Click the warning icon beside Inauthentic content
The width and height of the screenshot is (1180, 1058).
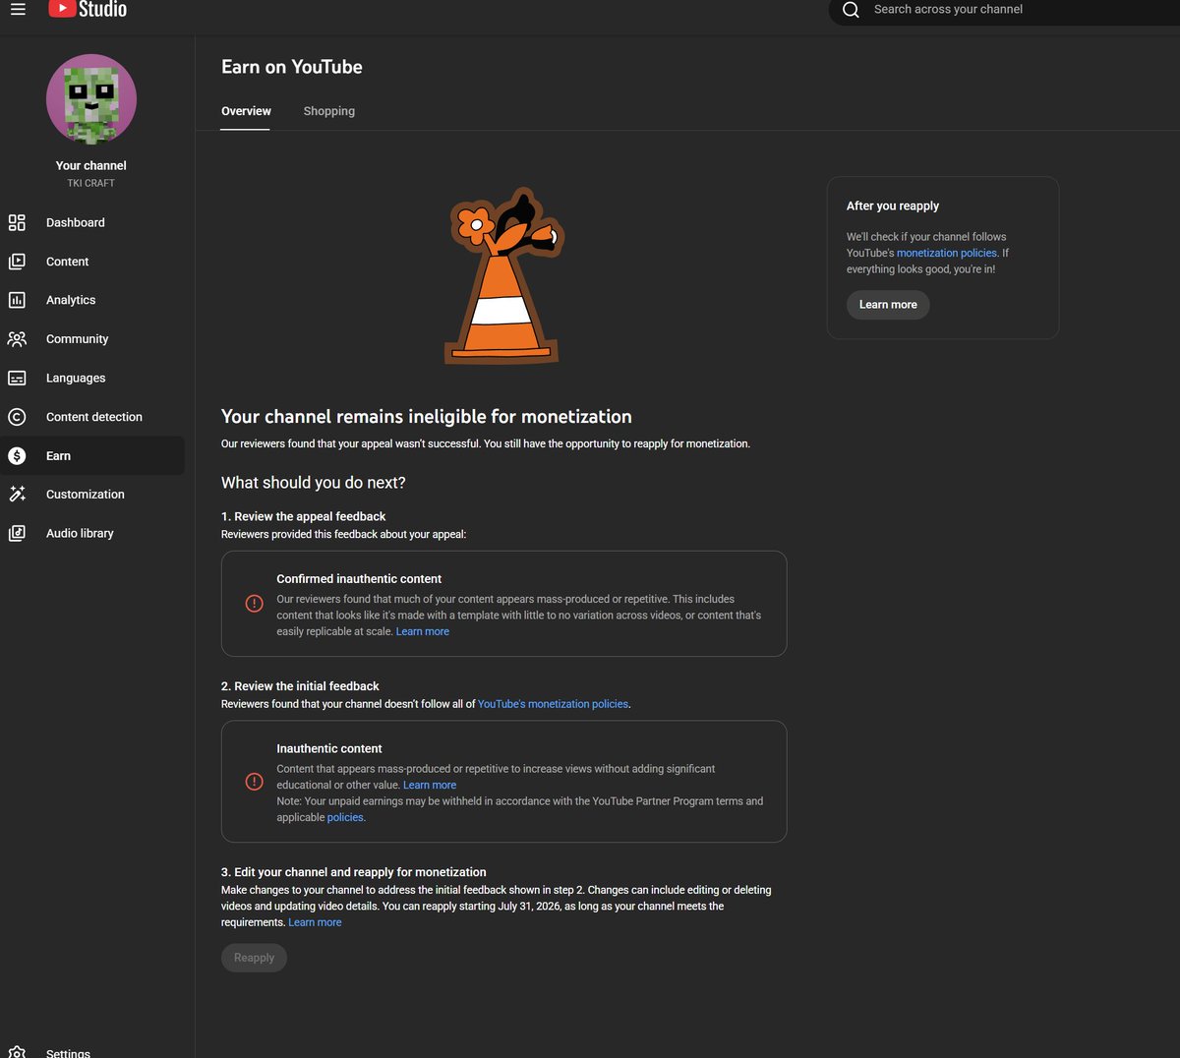coord(254,782)
